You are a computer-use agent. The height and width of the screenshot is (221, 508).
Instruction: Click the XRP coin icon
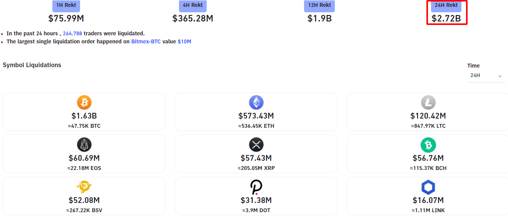coord(256,145)
